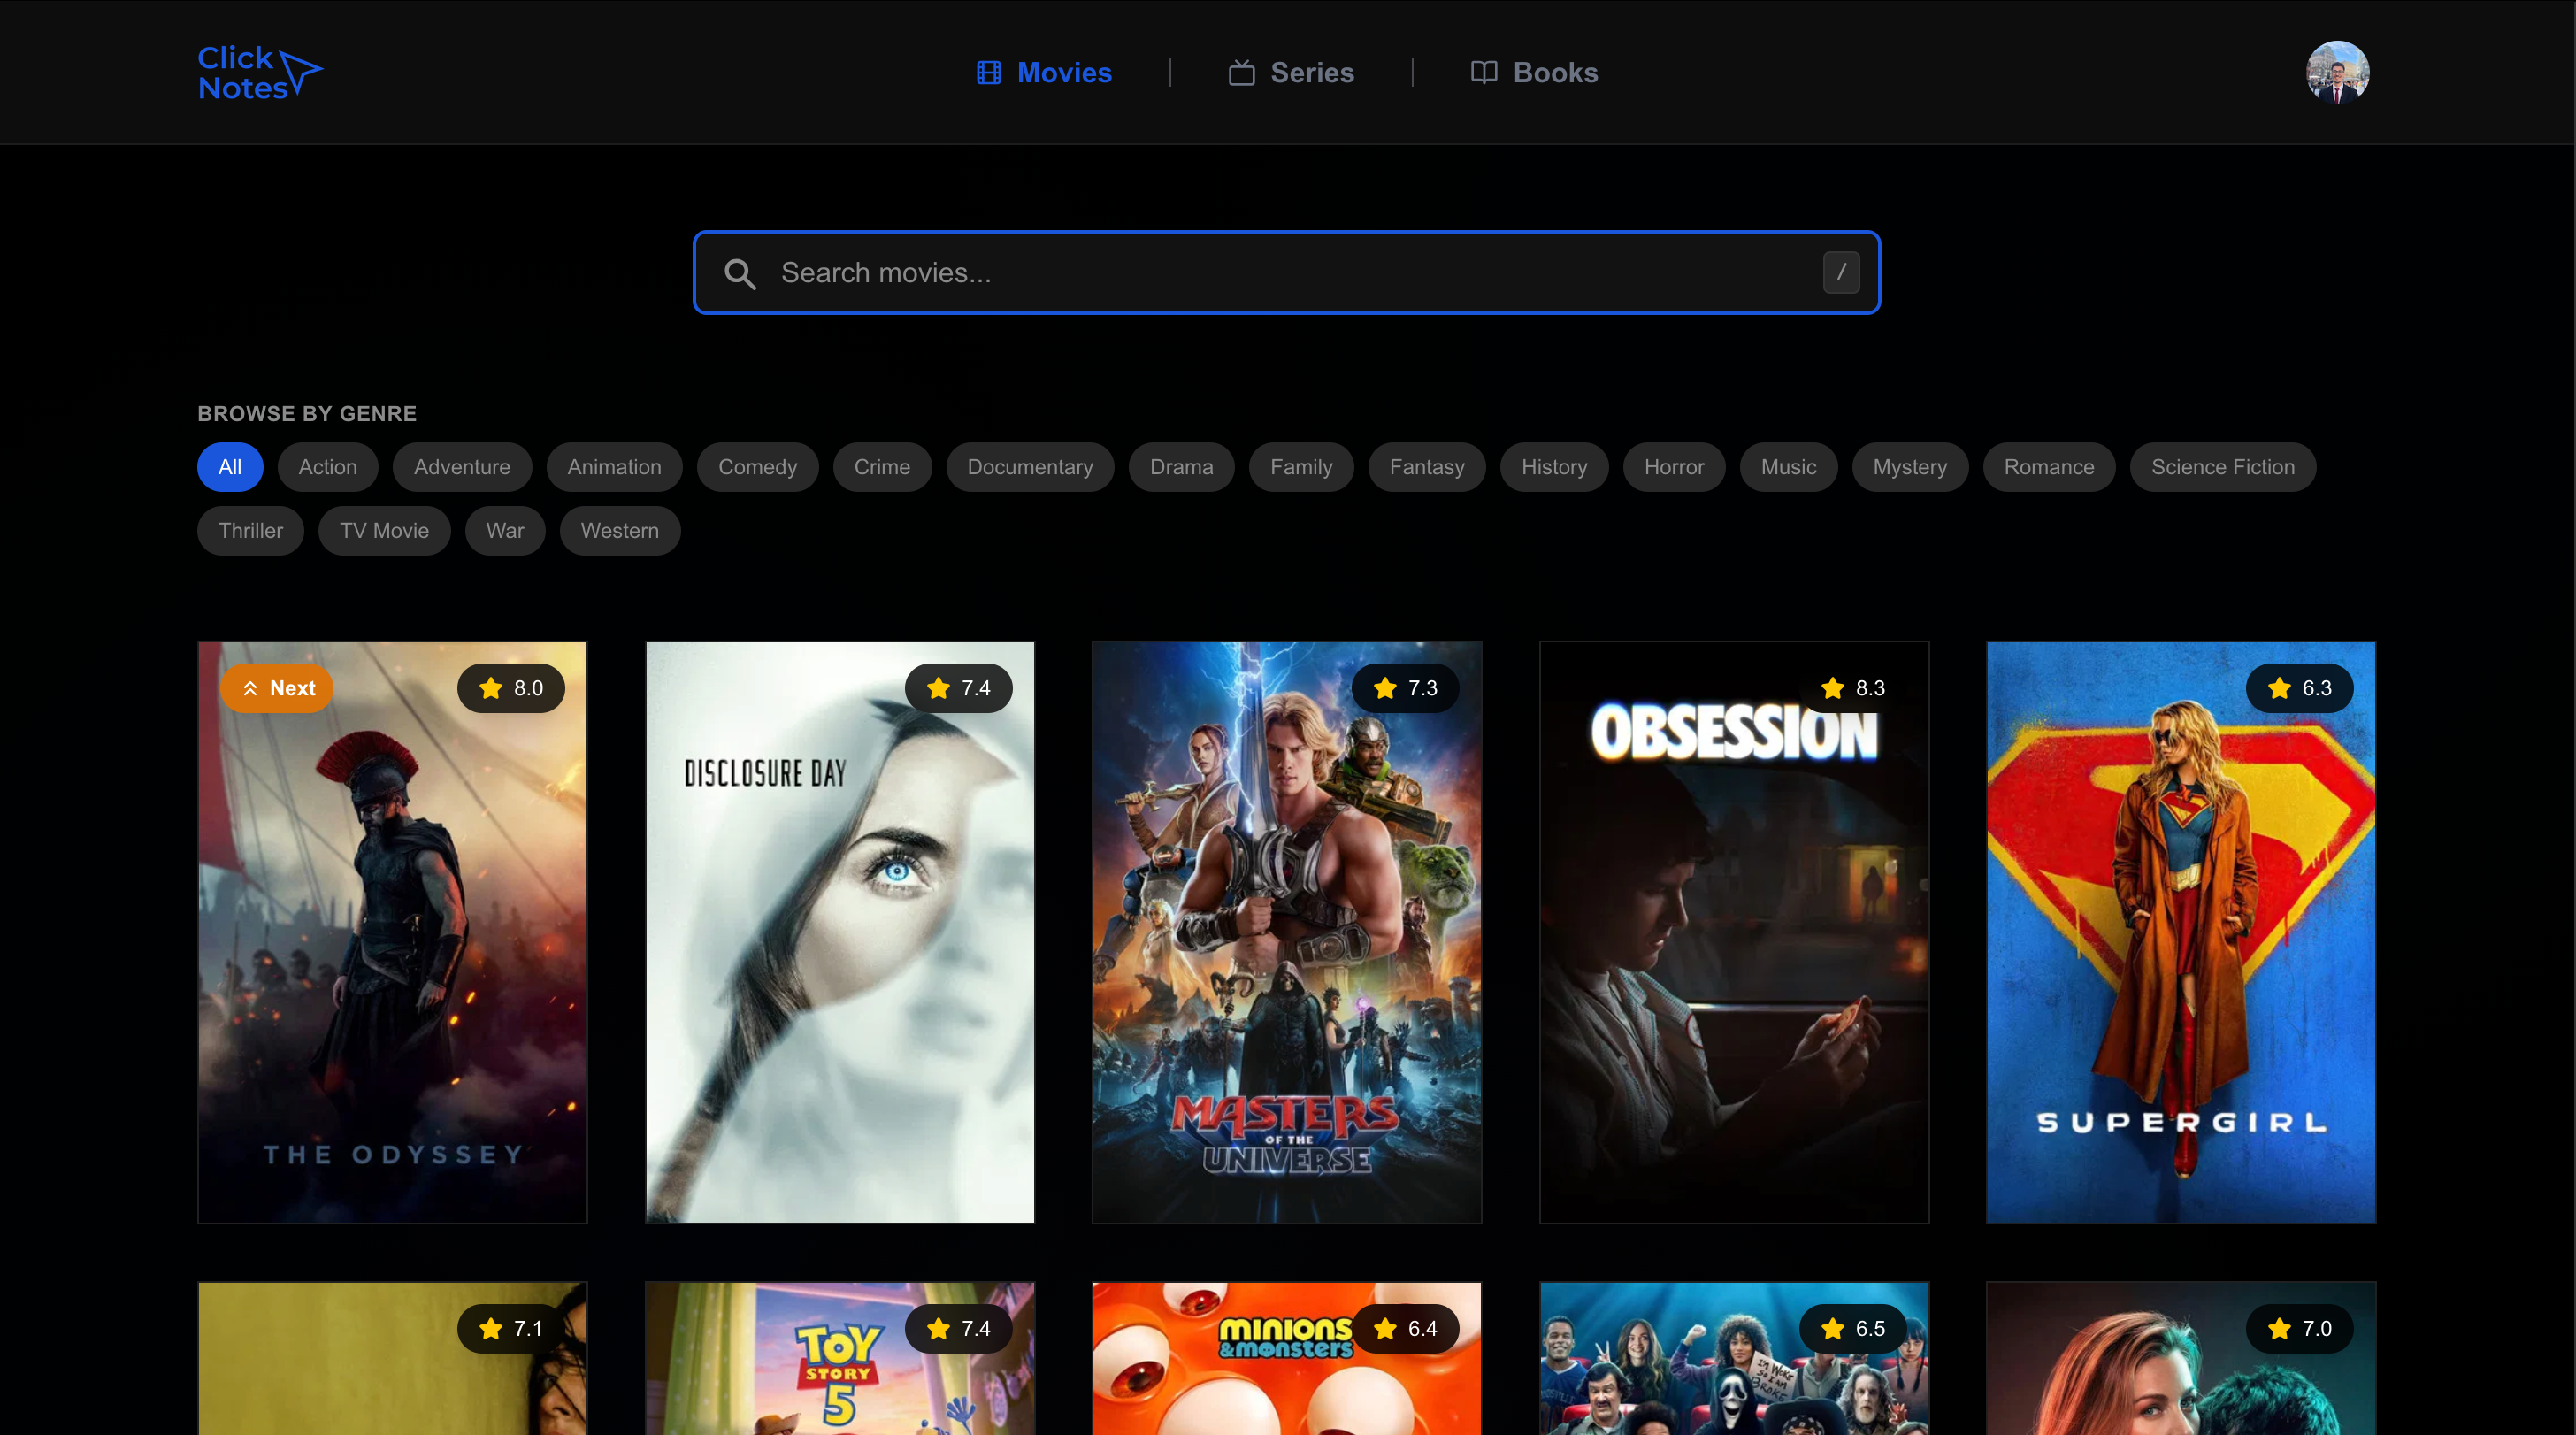Switch to the Books section

tap(1534, 72)
